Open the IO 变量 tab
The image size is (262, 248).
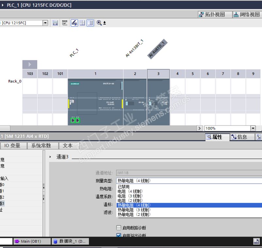(13, 146)
